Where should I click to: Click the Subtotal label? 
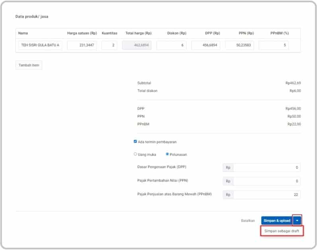pyautogui.click(x=144, y=83)
